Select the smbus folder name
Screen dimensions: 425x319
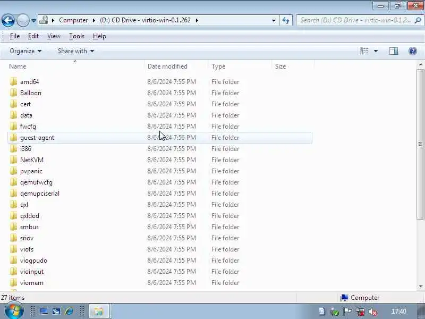(29, 227)
